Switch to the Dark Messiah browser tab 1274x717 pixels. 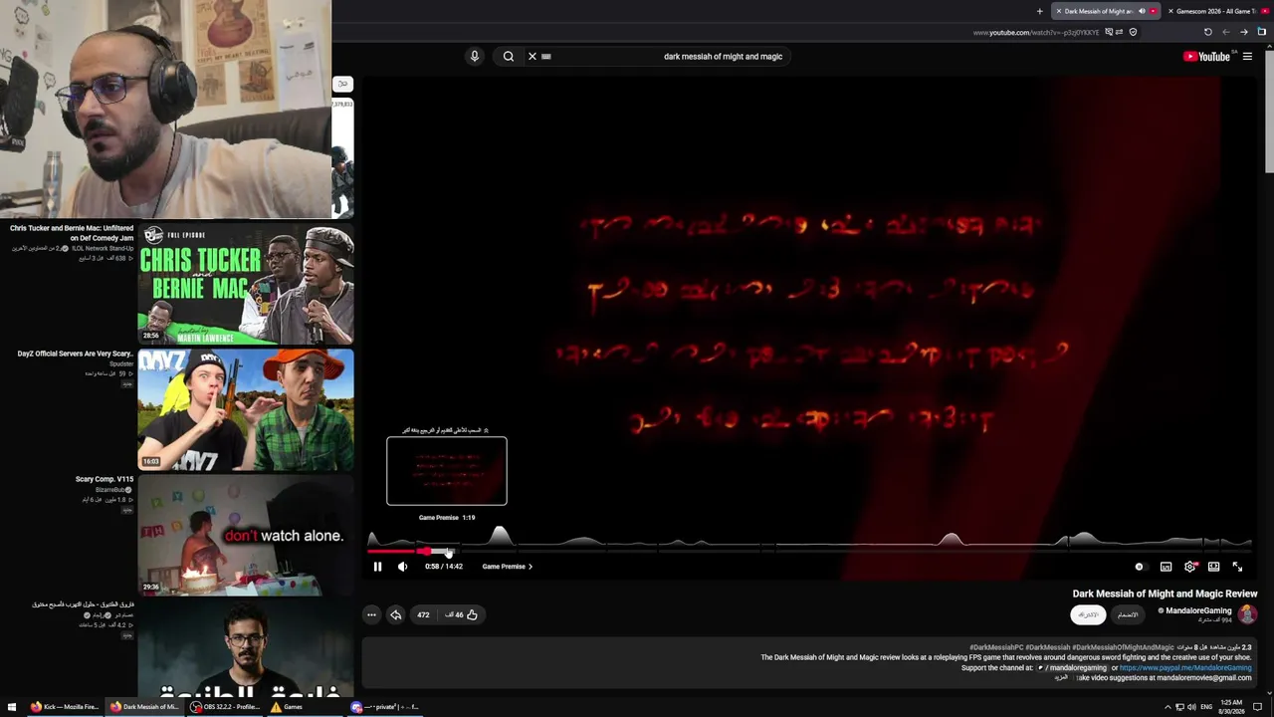pos(1098,11)
